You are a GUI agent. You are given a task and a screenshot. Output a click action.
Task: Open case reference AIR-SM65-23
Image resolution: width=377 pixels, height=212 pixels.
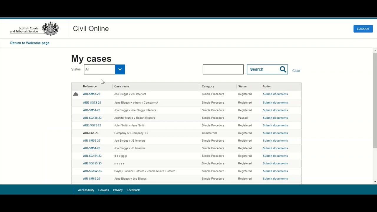tap(92, 179)
